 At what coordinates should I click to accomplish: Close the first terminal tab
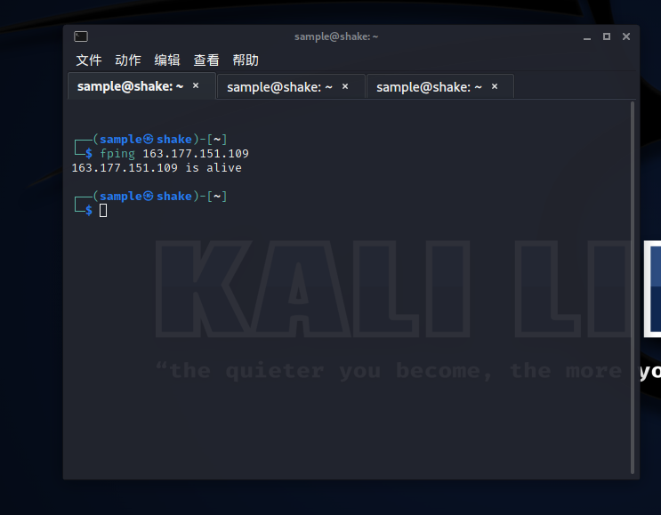(196, 85)
